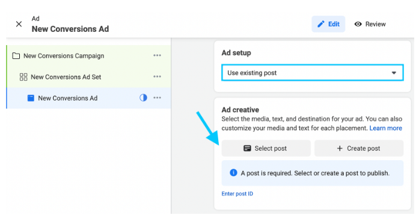Click the ad set grid icon
Viewport: 416px width, 218px height.
pos(23,77)
